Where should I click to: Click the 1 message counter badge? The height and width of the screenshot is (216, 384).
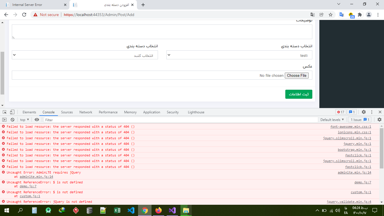352,112
